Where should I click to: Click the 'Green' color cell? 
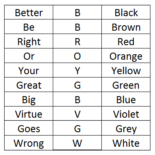[x=126, y=85]
